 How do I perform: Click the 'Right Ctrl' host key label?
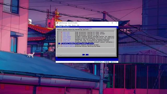pyautogui.click(x=115, y=62)
